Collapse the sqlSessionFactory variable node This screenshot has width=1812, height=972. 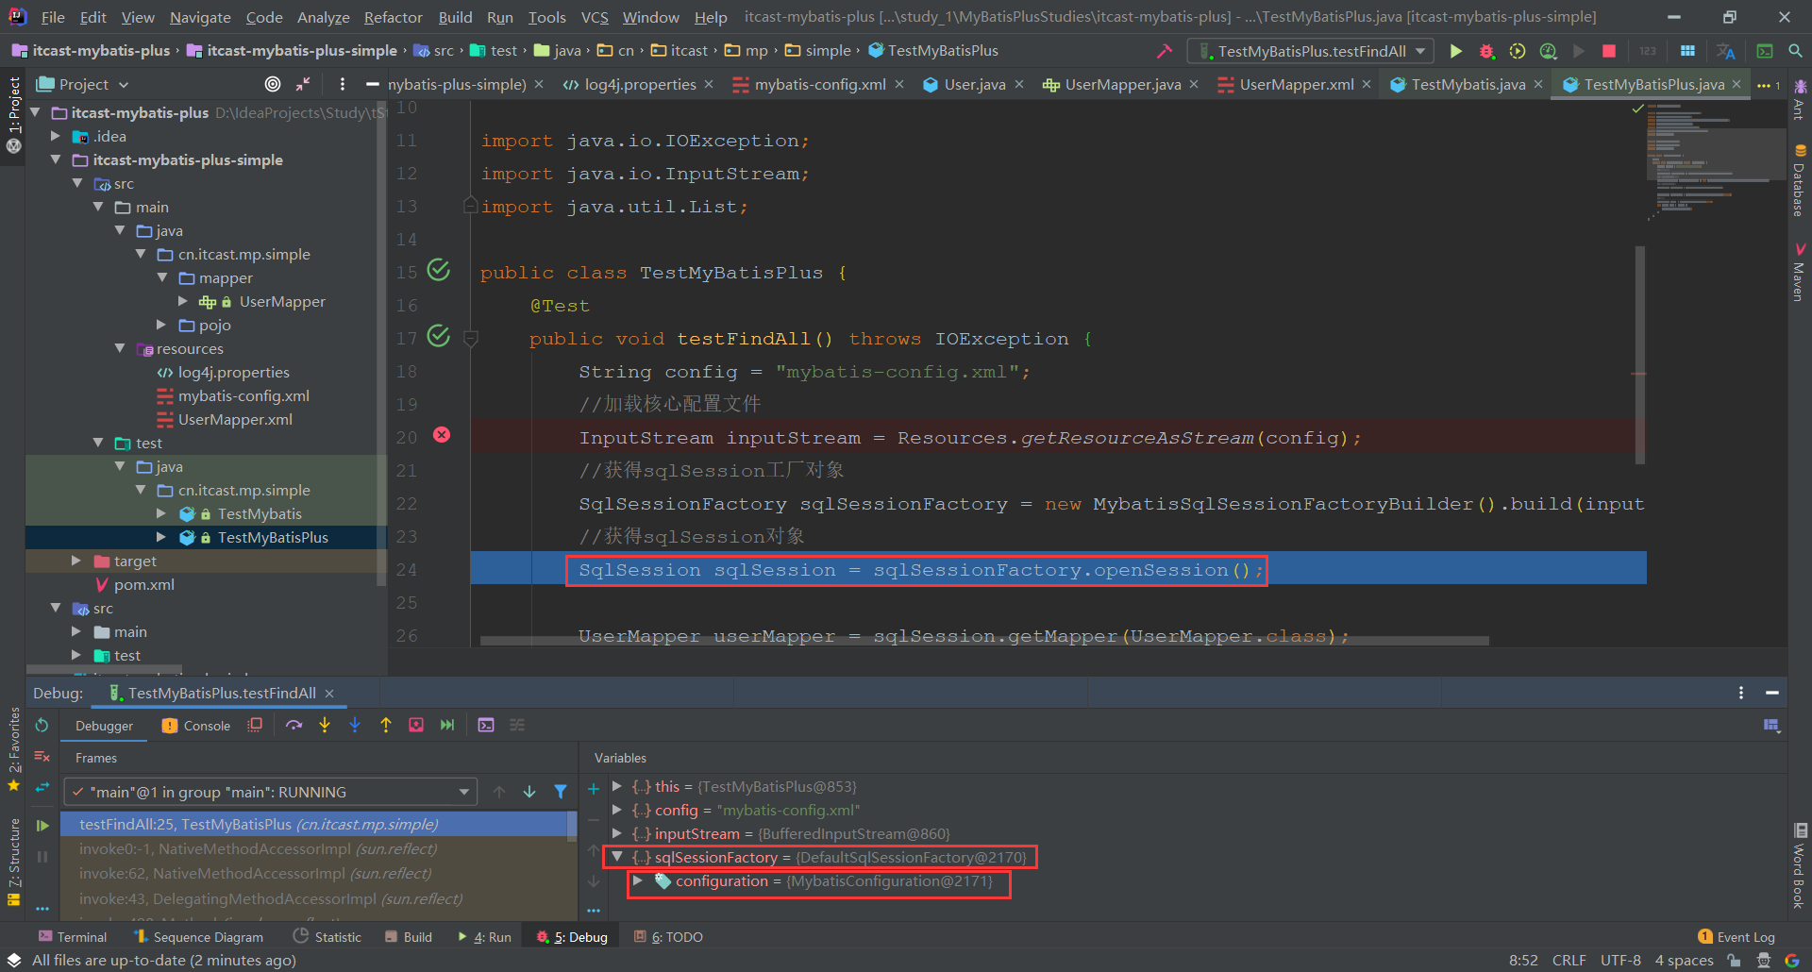tap(617, 857)
